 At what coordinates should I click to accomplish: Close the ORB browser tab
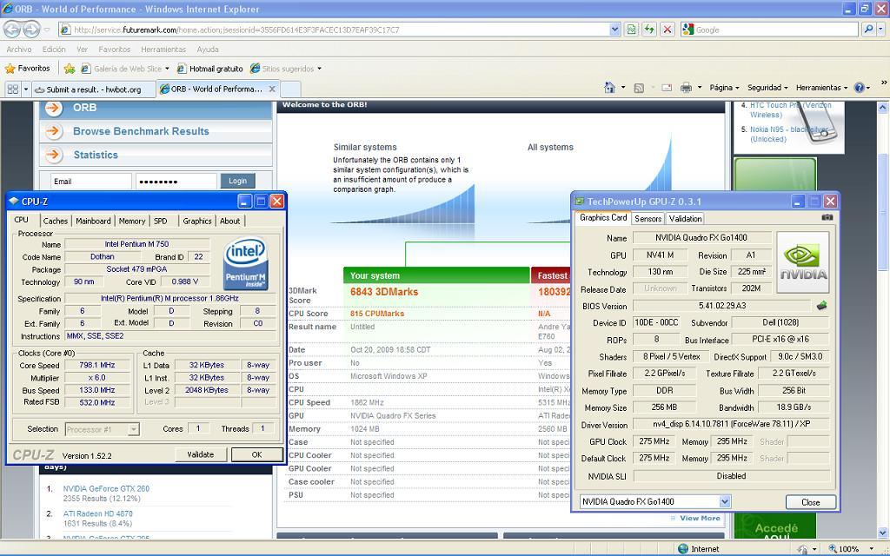tap(272, 89)
